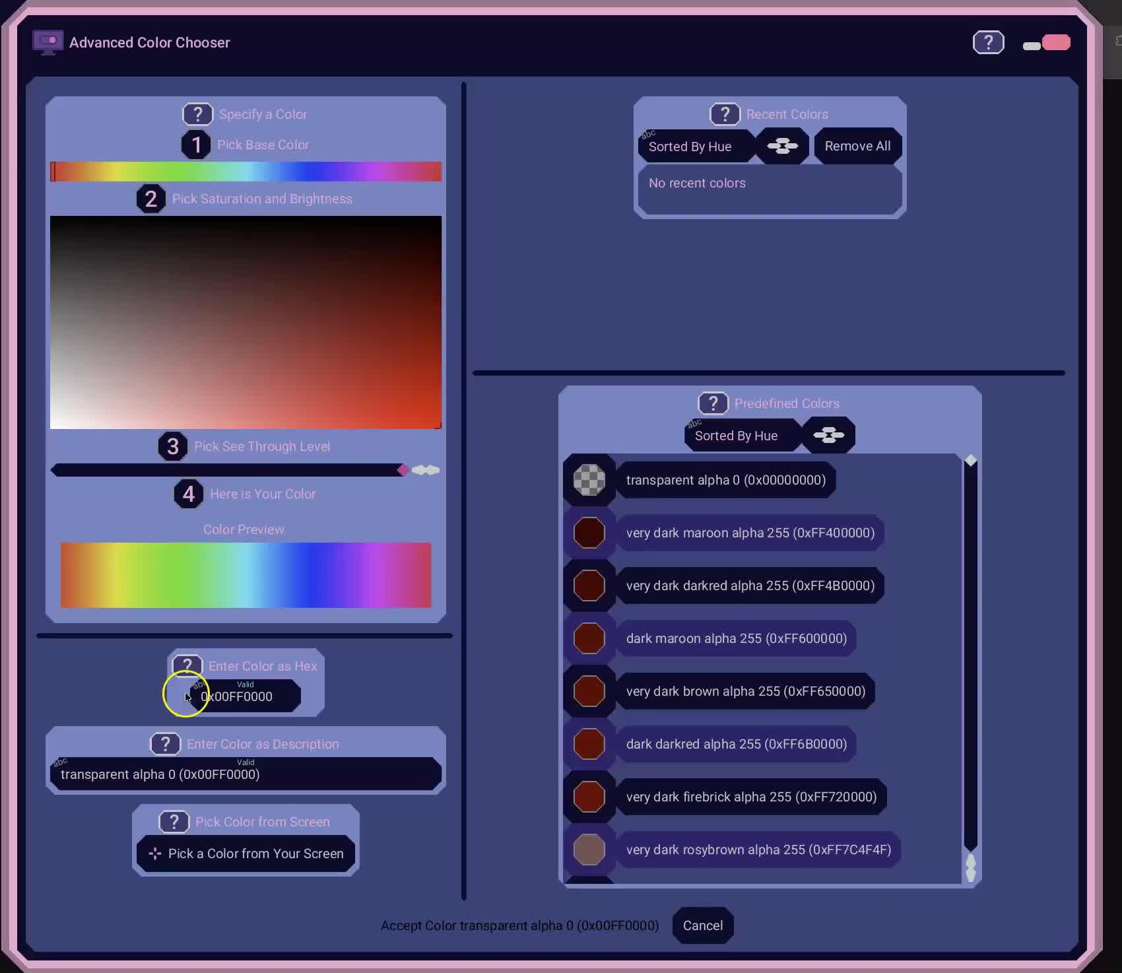Click the see through level slider track

tap(228, 470)
